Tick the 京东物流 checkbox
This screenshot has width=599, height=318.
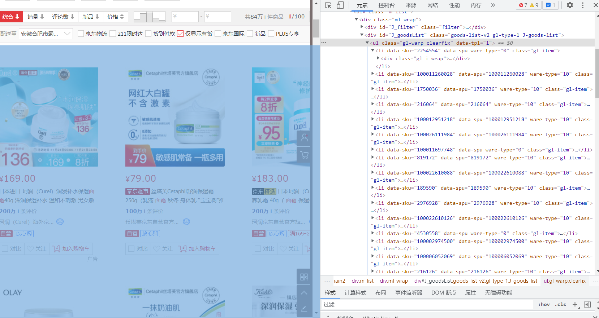(x=81, y=34)
